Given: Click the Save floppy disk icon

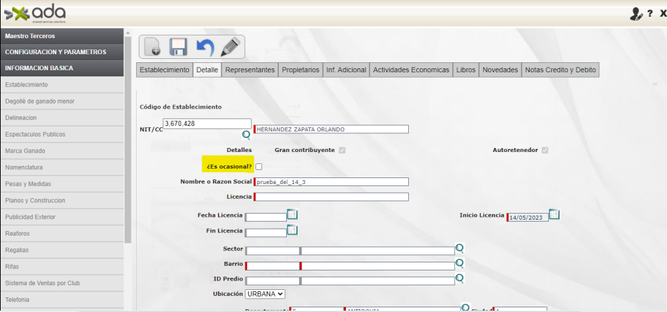Looking at the screenshot, I should point(178,48).
